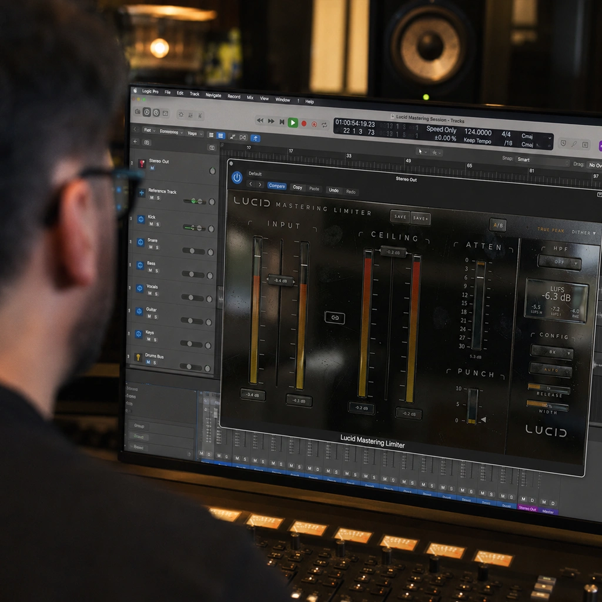Screen dimensions: 602x602
Task: Toggle TRUE PEAK mode on the limiter
Action: pos(550,230)
